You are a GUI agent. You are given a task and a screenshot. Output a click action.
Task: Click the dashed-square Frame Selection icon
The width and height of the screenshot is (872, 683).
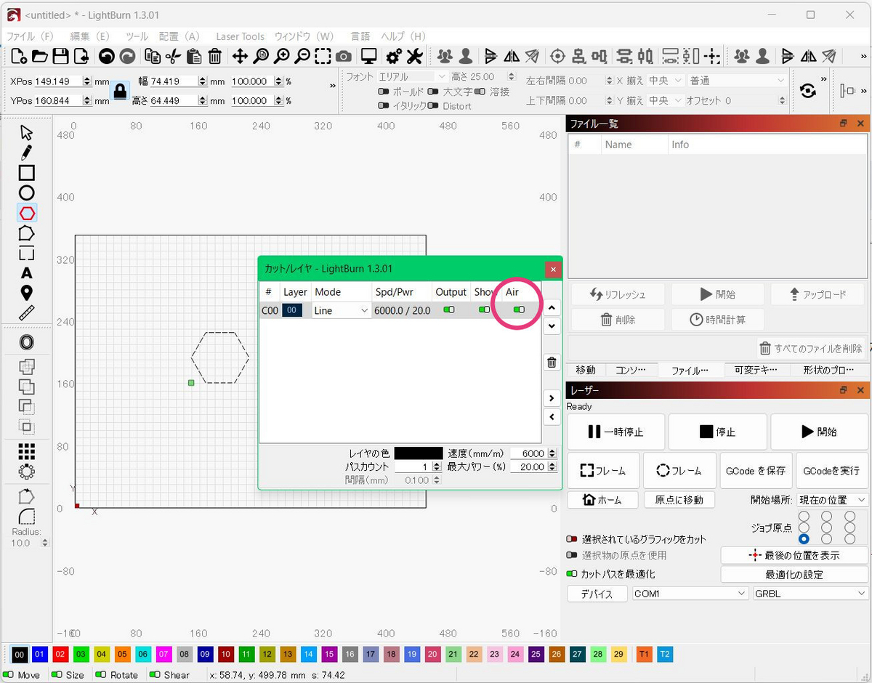pos(323,56)
